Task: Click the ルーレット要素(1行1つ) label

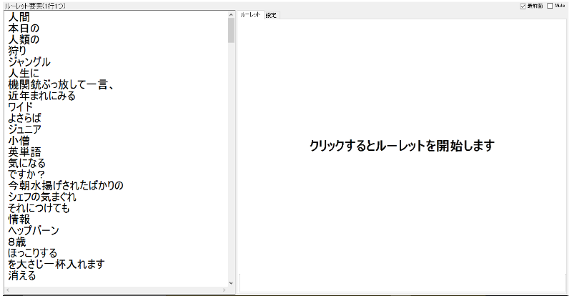Action: point(35,6)
